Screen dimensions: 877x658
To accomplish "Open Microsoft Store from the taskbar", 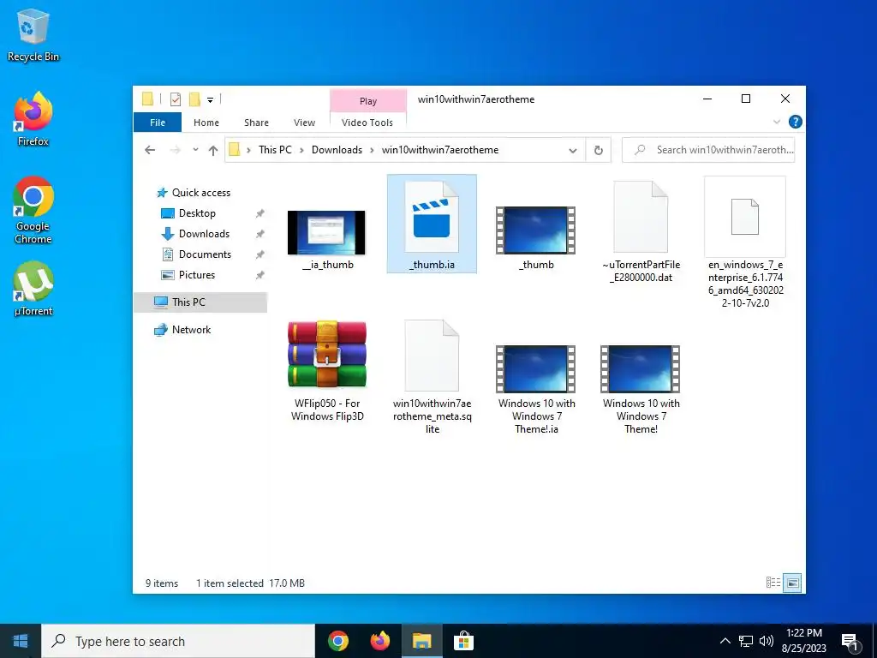I will click(x=463, y=641).
